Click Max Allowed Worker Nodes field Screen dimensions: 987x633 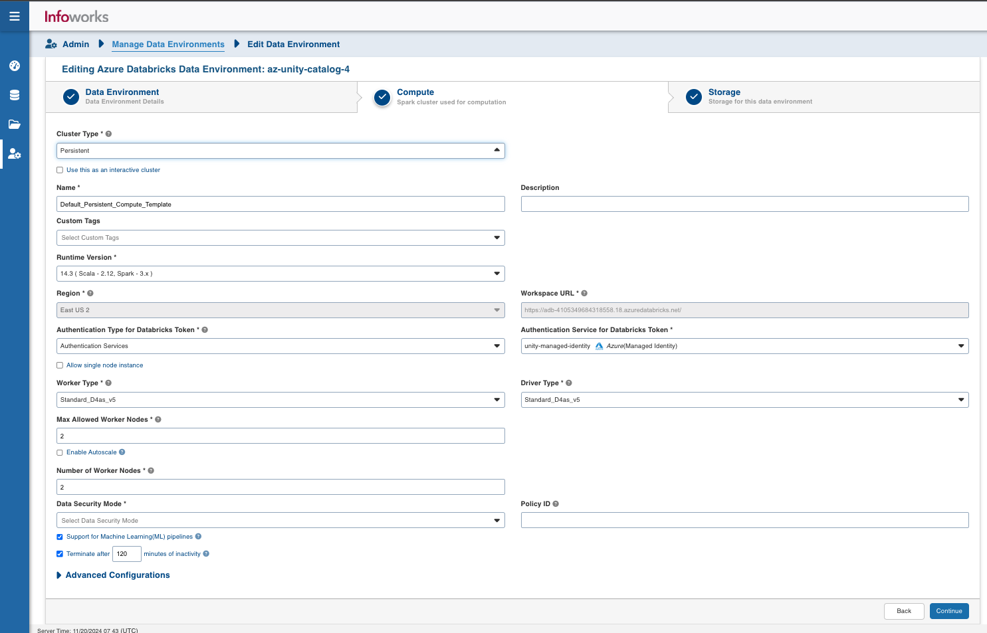pyautogui.click(x=280, y=436)
